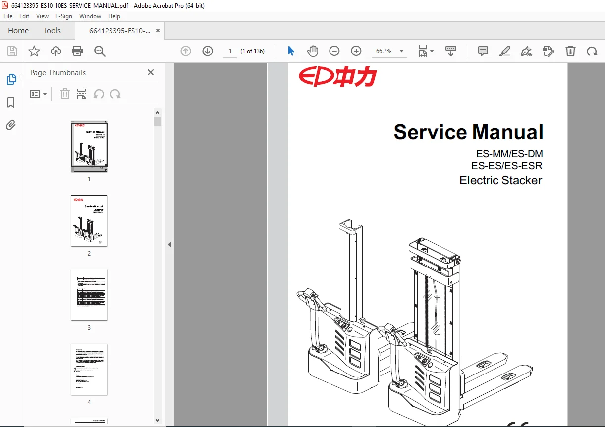Close the Page Thumbnails panel
The image size is (605, 427).
(151, 72)
